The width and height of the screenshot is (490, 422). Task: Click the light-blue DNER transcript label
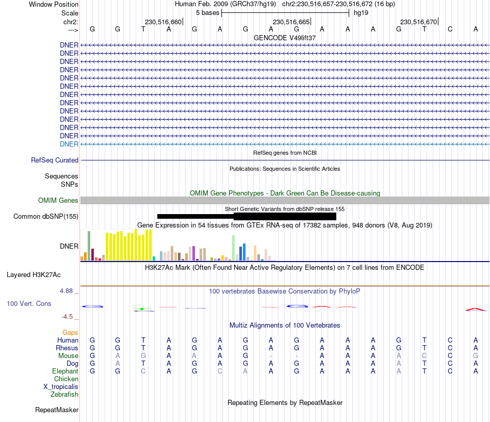tap(69, 144)
